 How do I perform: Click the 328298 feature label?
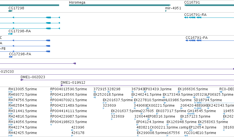coord(114,89)
